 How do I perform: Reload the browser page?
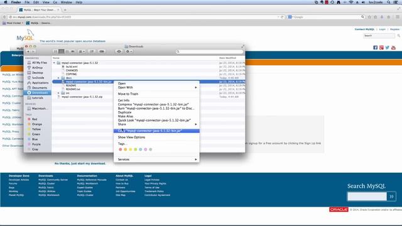282,17
